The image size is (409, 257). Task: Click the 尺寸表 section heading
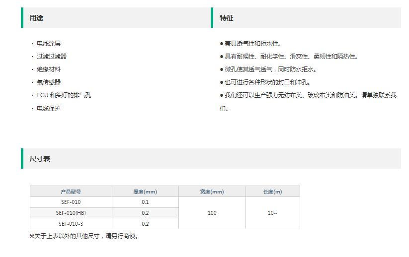(x=40, y=159)
